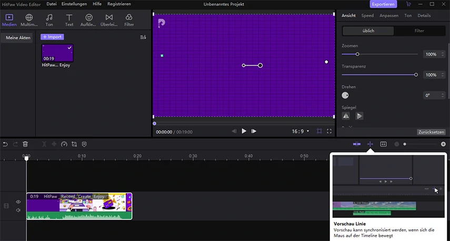Select the HitPaw Enjoy media thumbnail
This screenshot has width=450, height=241.
click(x=57, y=53)
